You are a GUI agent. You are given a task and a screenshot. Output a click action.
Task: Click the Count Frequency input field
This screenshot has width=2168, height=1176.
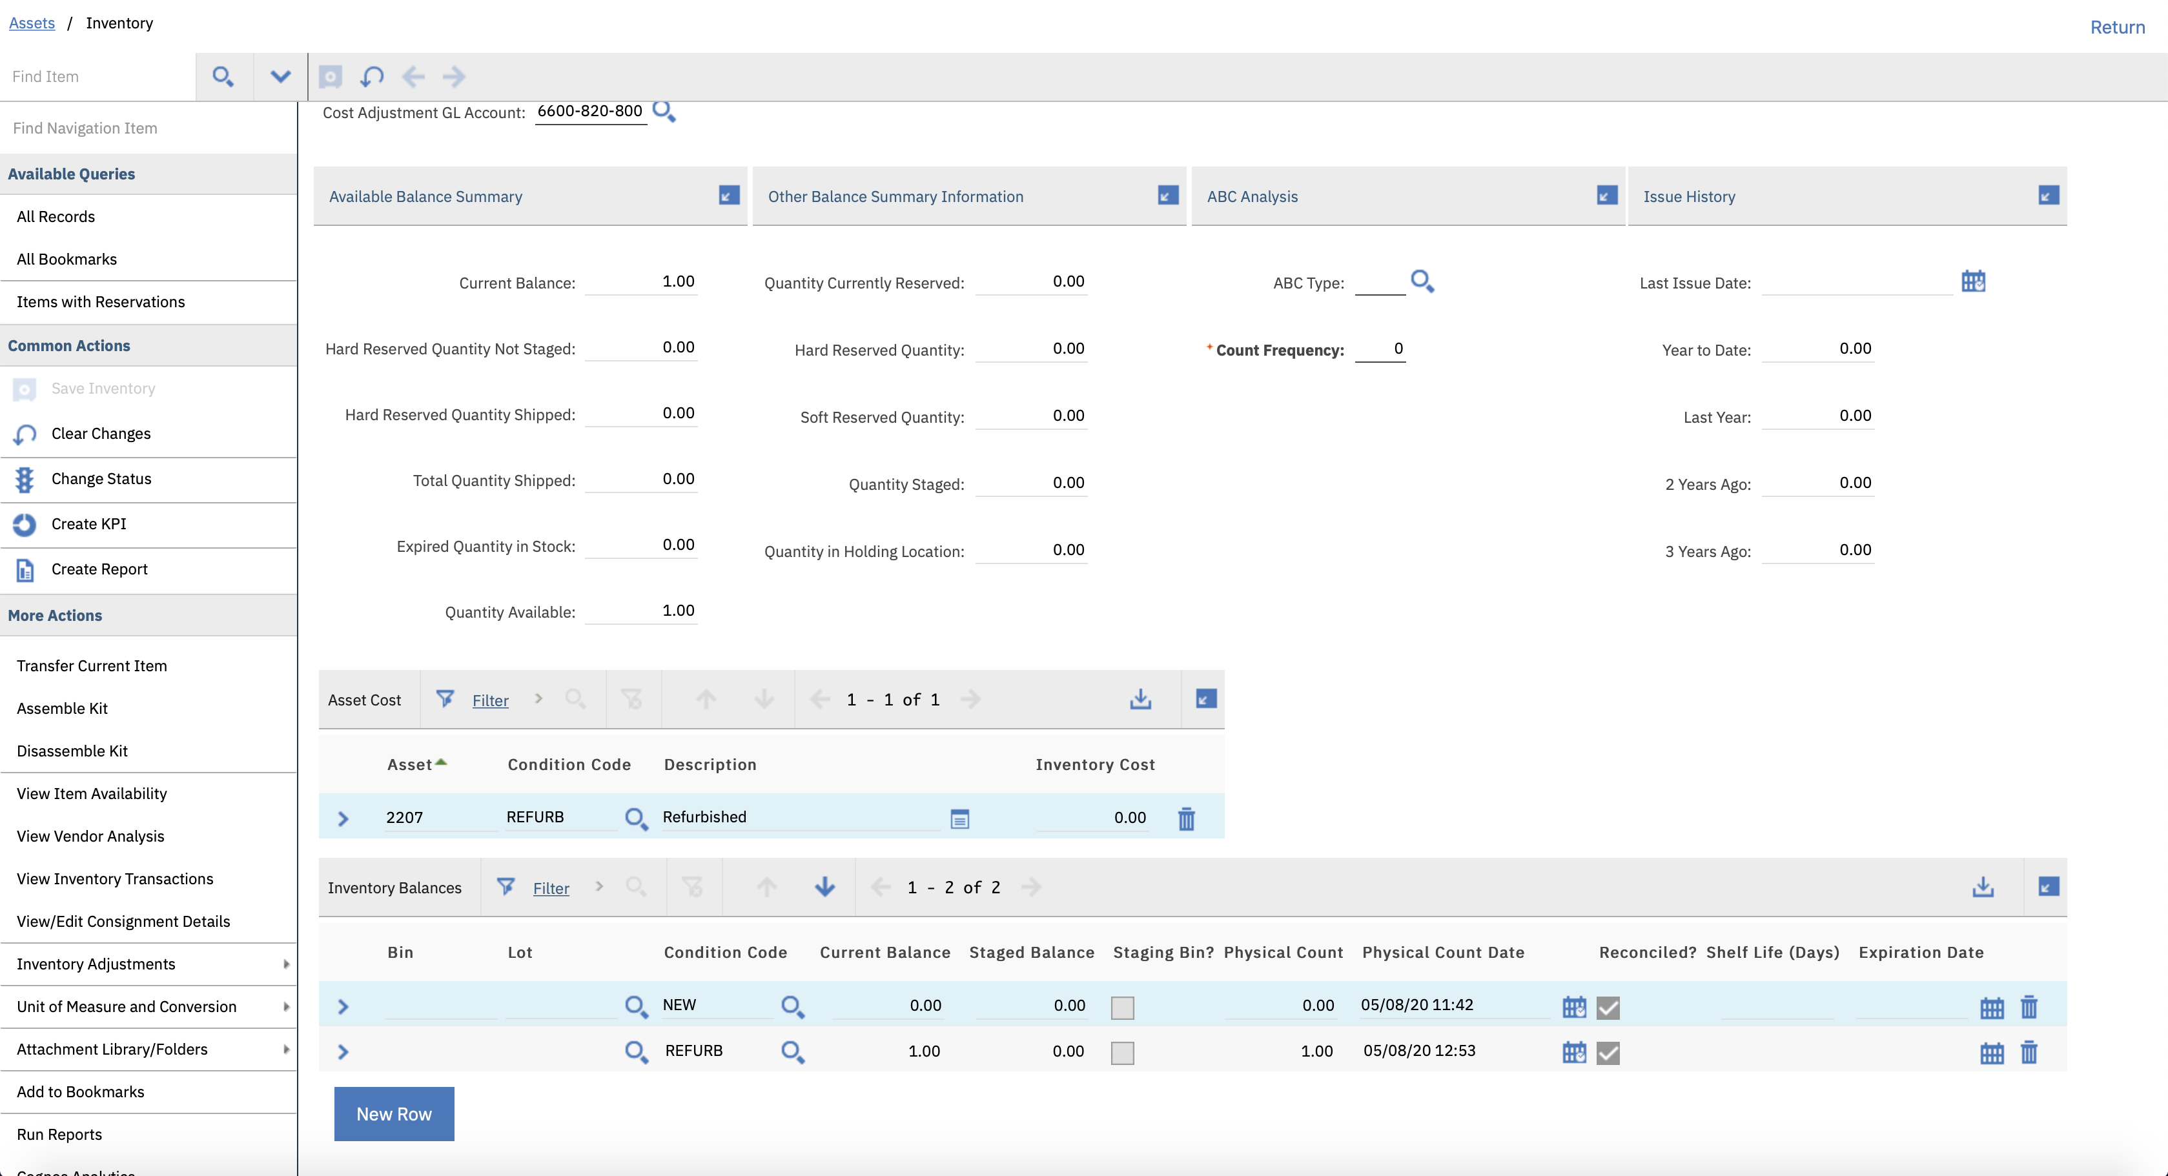tap(1380, 349)
